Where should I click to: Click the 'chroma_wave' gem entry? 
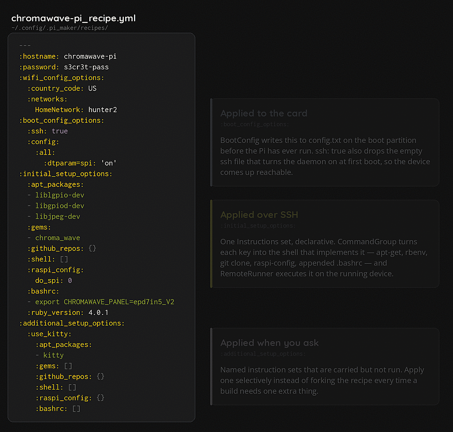[58, 238]
